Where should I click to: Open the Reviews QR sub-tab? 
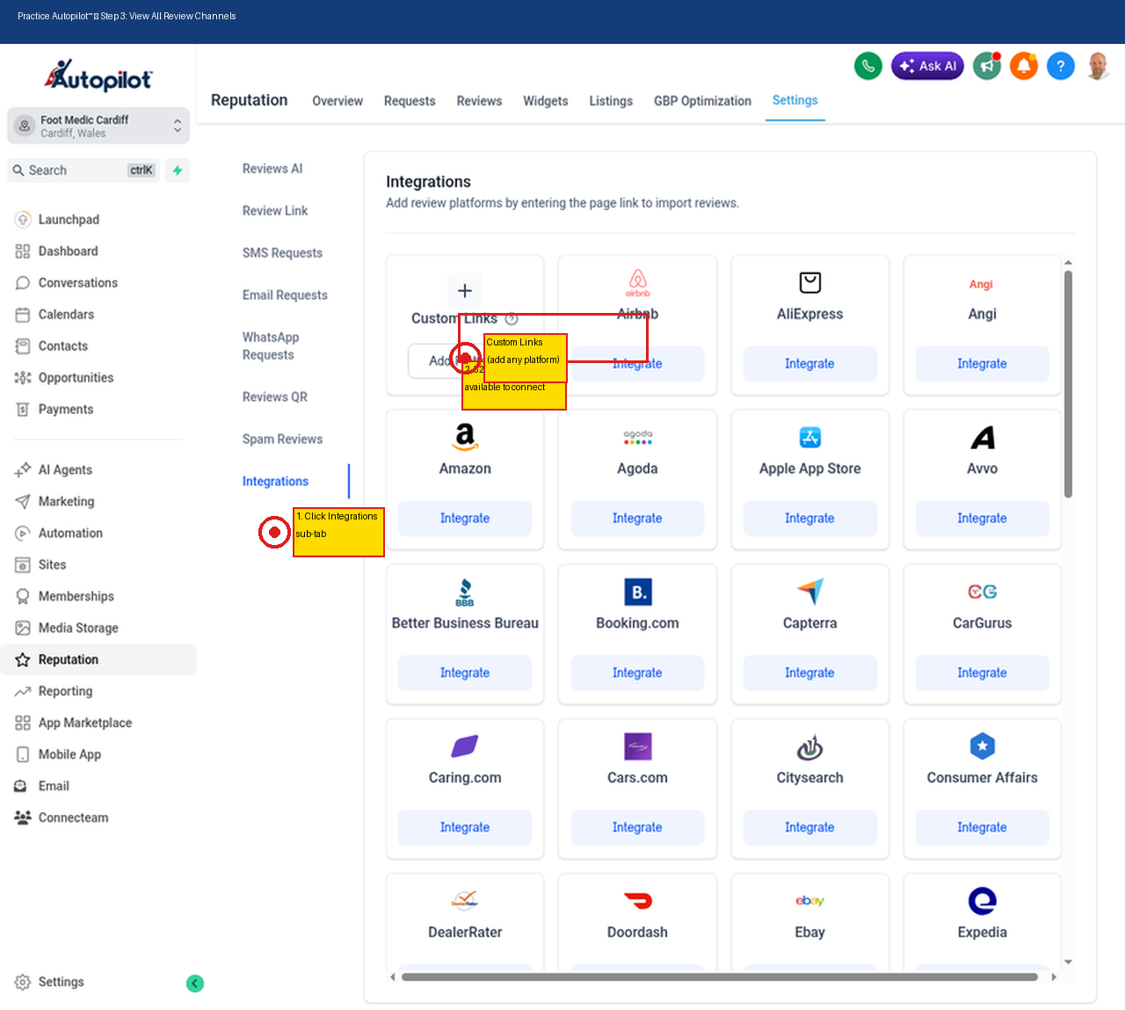(275, 397)
